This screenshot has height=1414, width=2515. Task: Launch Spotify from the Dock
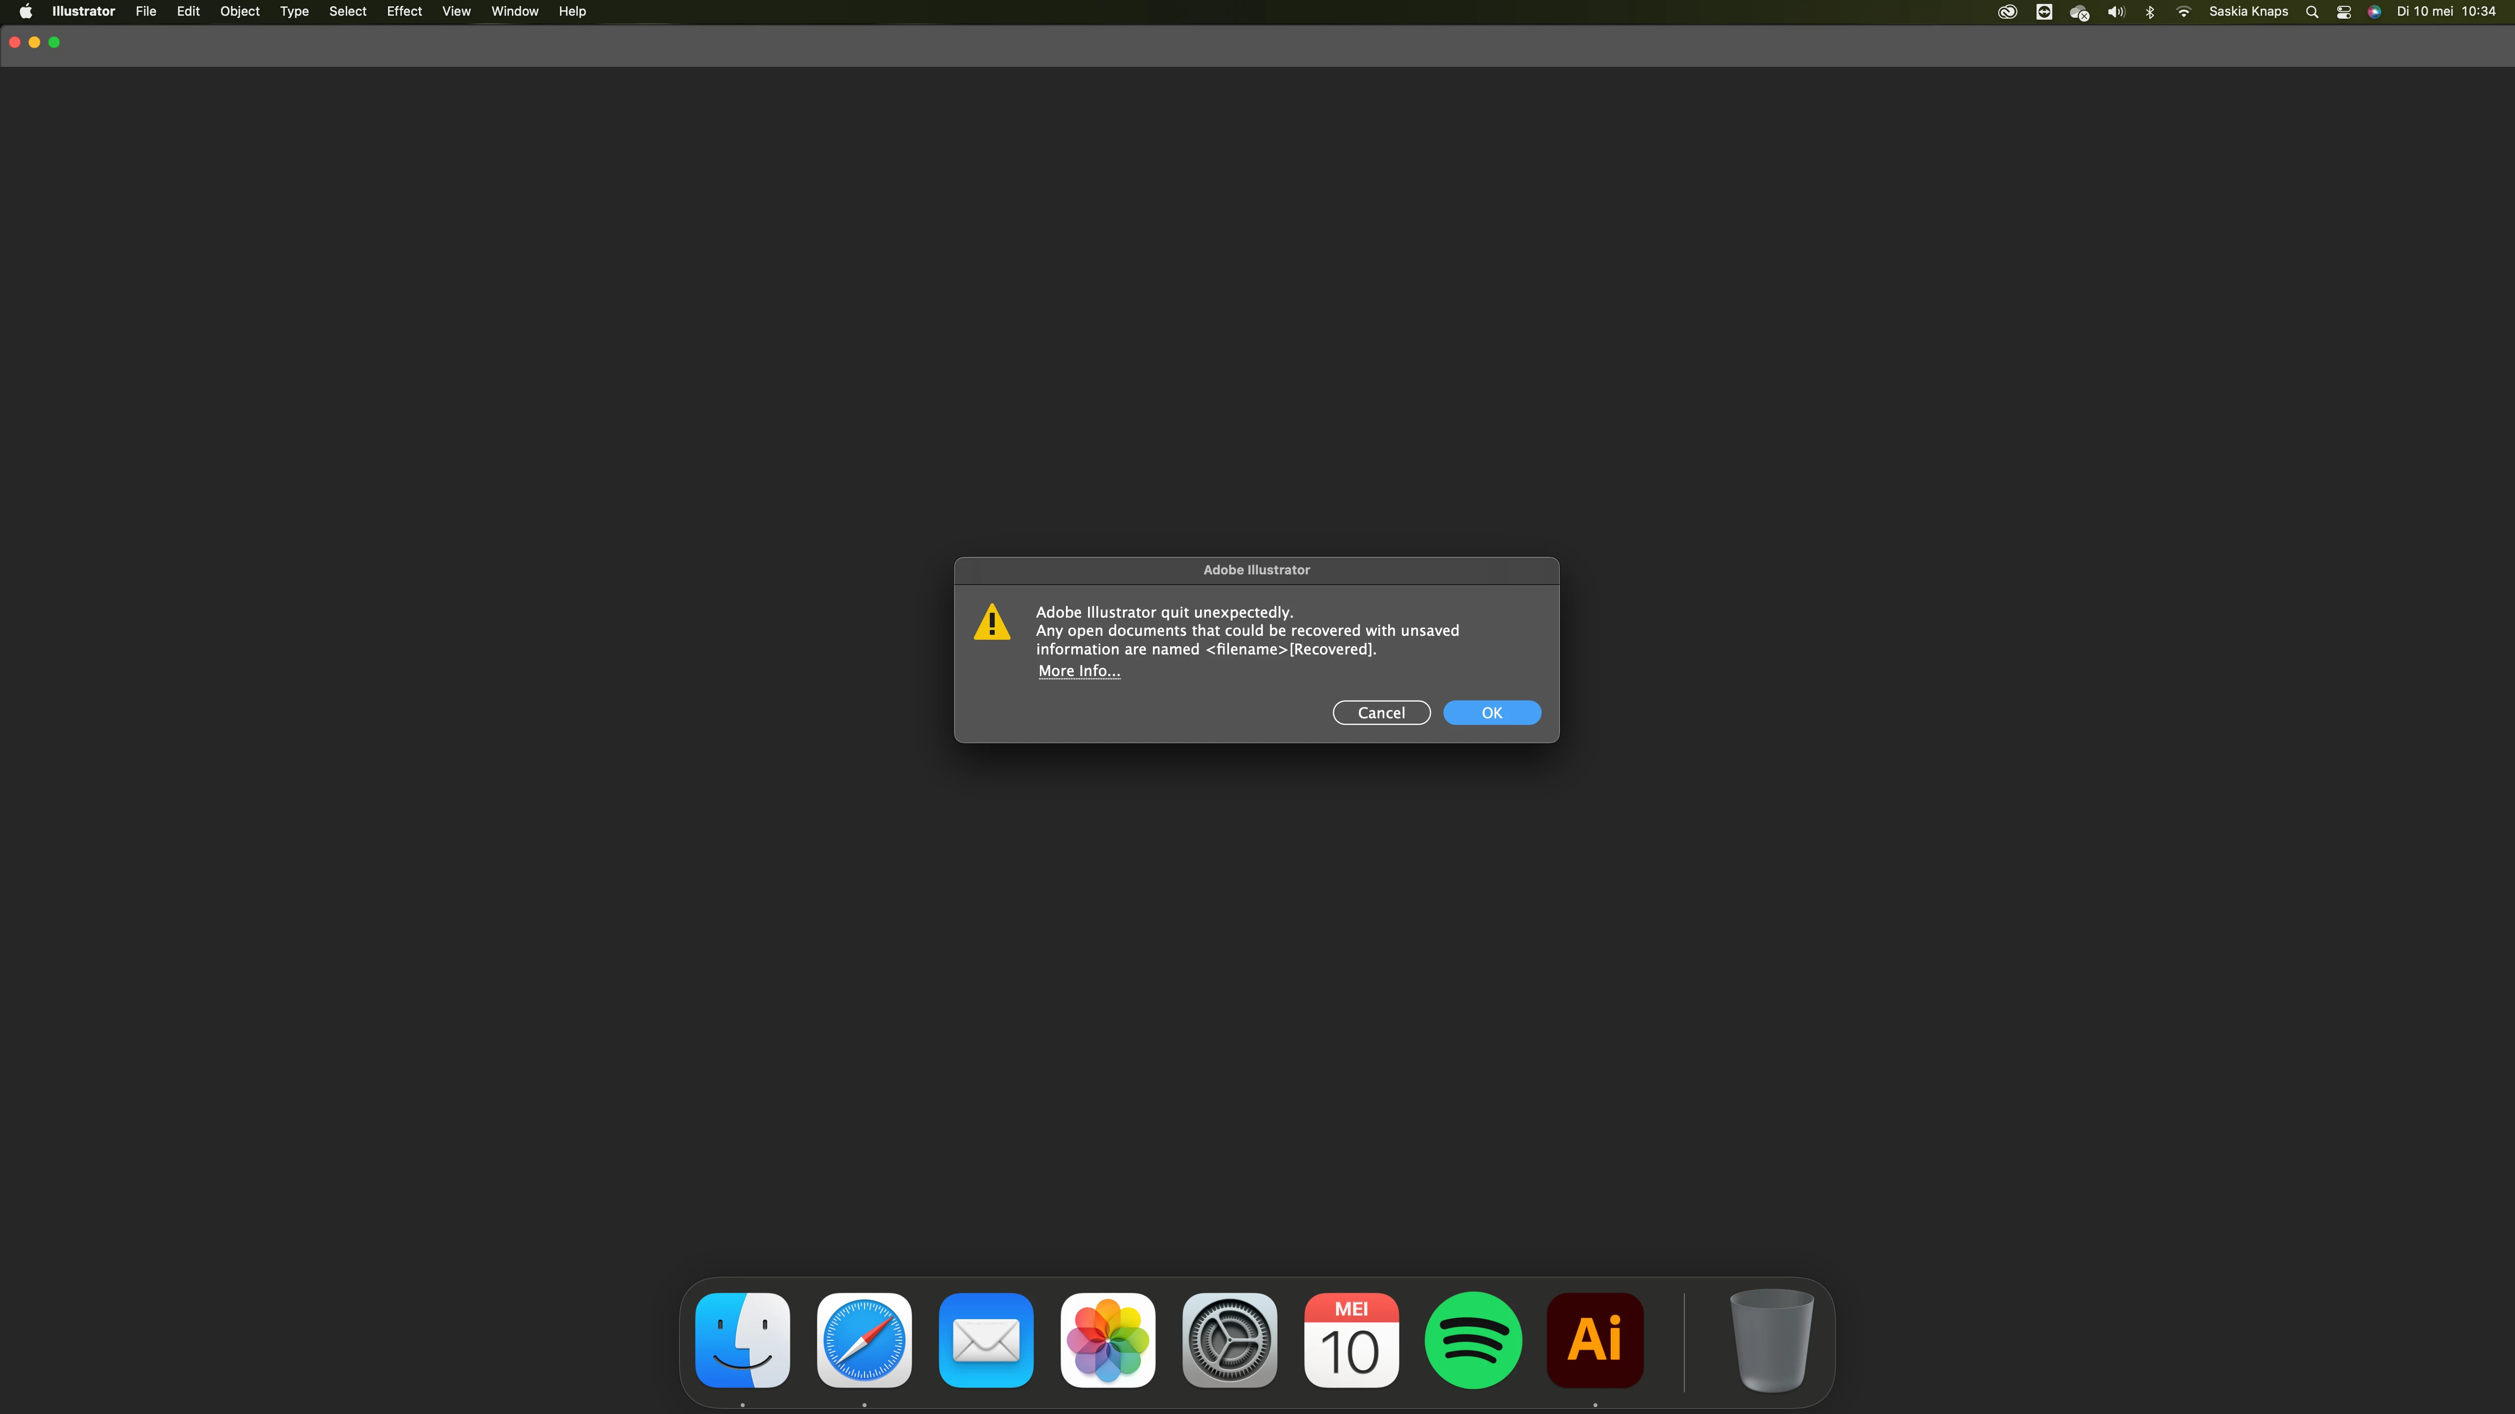(1472, 1339)
